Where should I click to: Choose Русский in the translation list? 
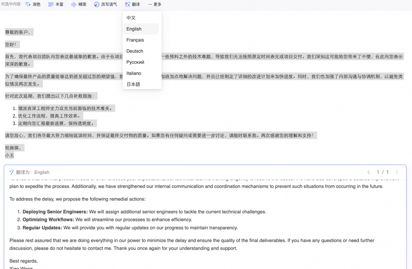(141, 62)
